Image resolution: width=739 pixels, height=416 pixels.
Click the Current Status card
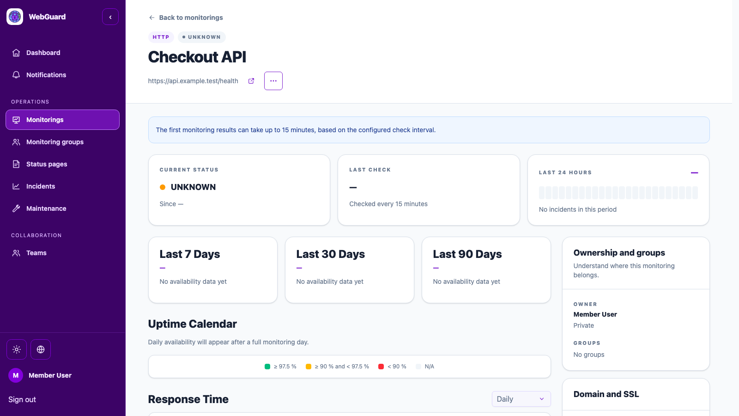(x=239, y=190)
